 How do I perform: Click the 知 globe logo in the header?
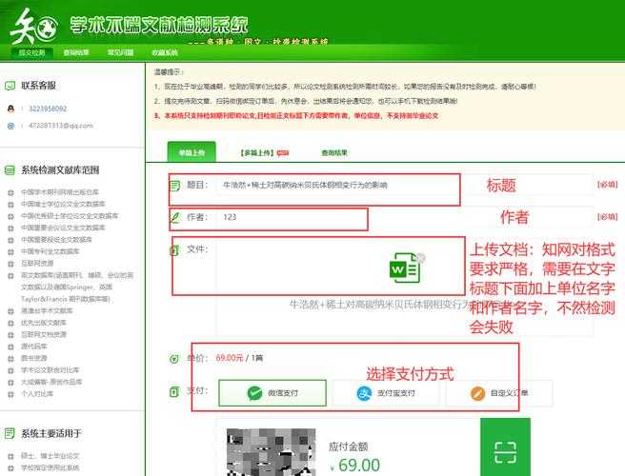click(33, 27)
